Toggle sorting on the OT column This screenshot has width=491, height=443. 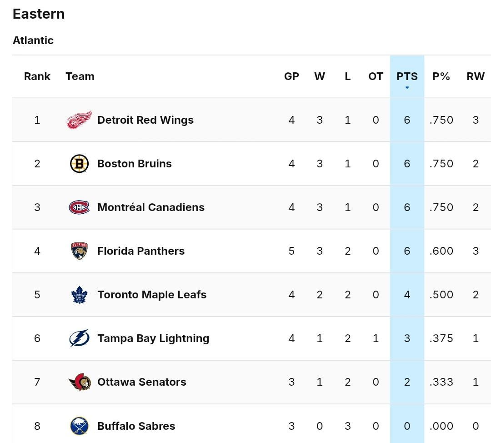376,76
